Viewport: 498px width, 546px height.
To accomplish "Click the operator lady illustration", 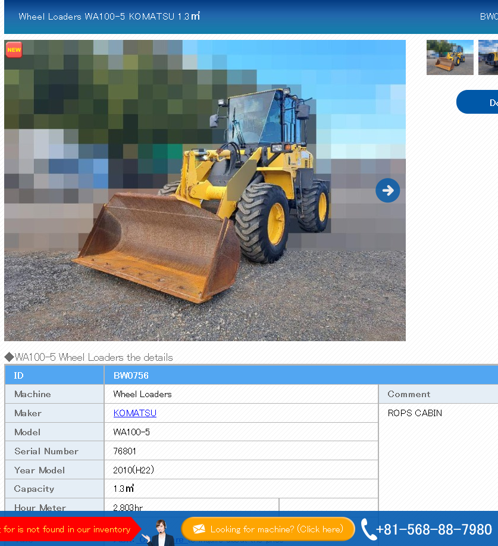I will [161, 532].
